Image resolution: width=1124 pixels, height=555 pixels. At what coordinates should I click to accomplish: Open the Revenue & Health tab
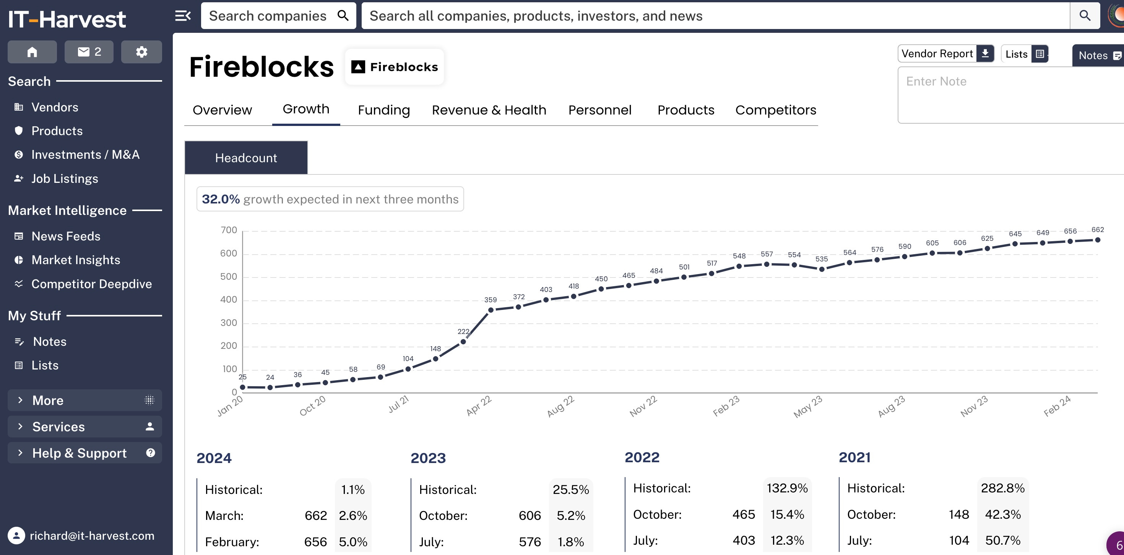[489, 110]
